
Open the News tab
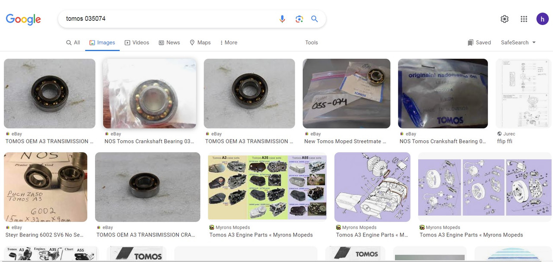[x=169, y=42]
